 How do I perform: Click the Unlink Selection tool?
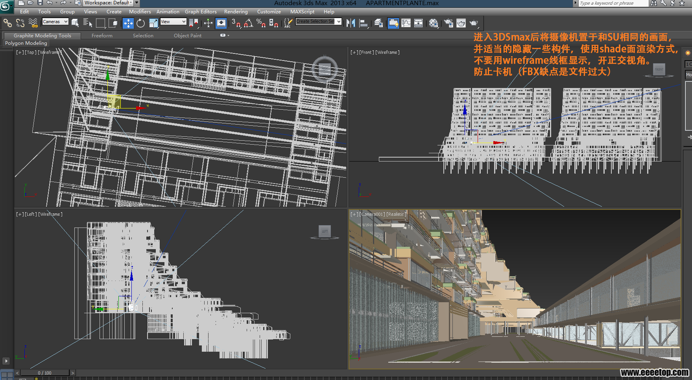tap(20, 23)
